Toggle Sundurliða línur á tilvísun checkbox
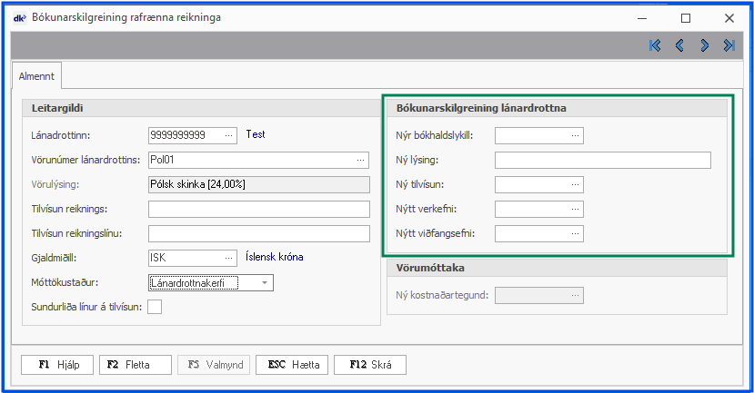754x393 pixels. (x=155, y=307)
